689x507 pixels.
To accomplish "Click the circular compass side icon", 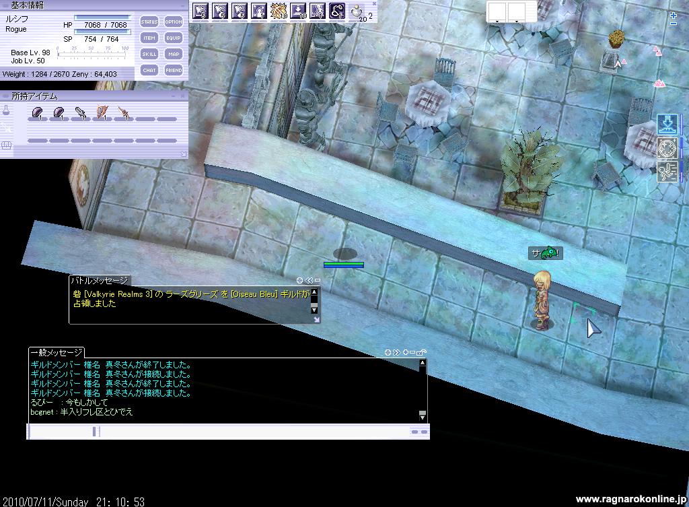I will point(667,147).
